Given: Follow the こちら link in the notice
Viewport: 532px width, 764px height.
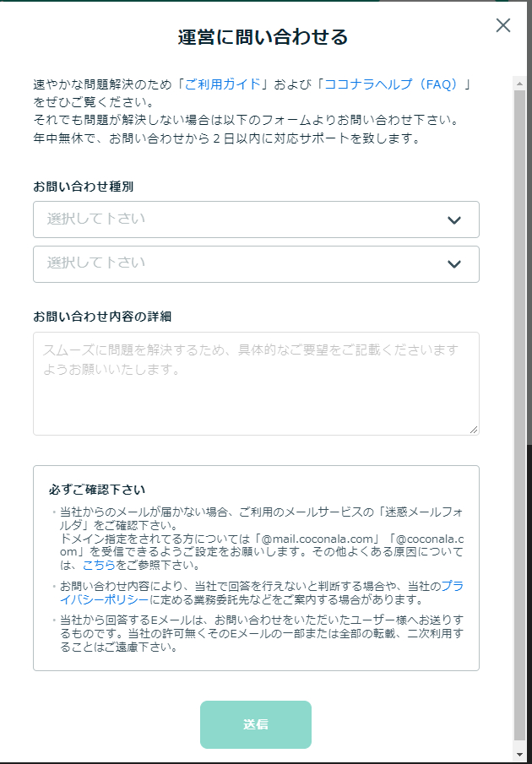Looking at the screenshot, I should pyautogui.click(x=99, y=566).
